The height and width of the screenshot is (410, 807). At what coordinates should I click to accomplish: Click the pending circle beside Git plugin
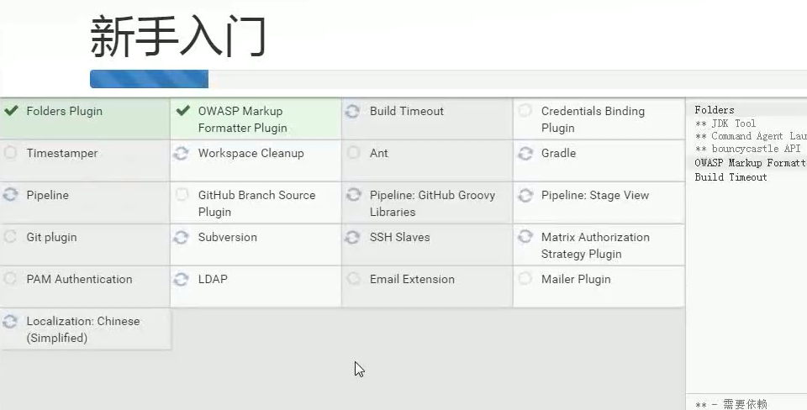10,237
